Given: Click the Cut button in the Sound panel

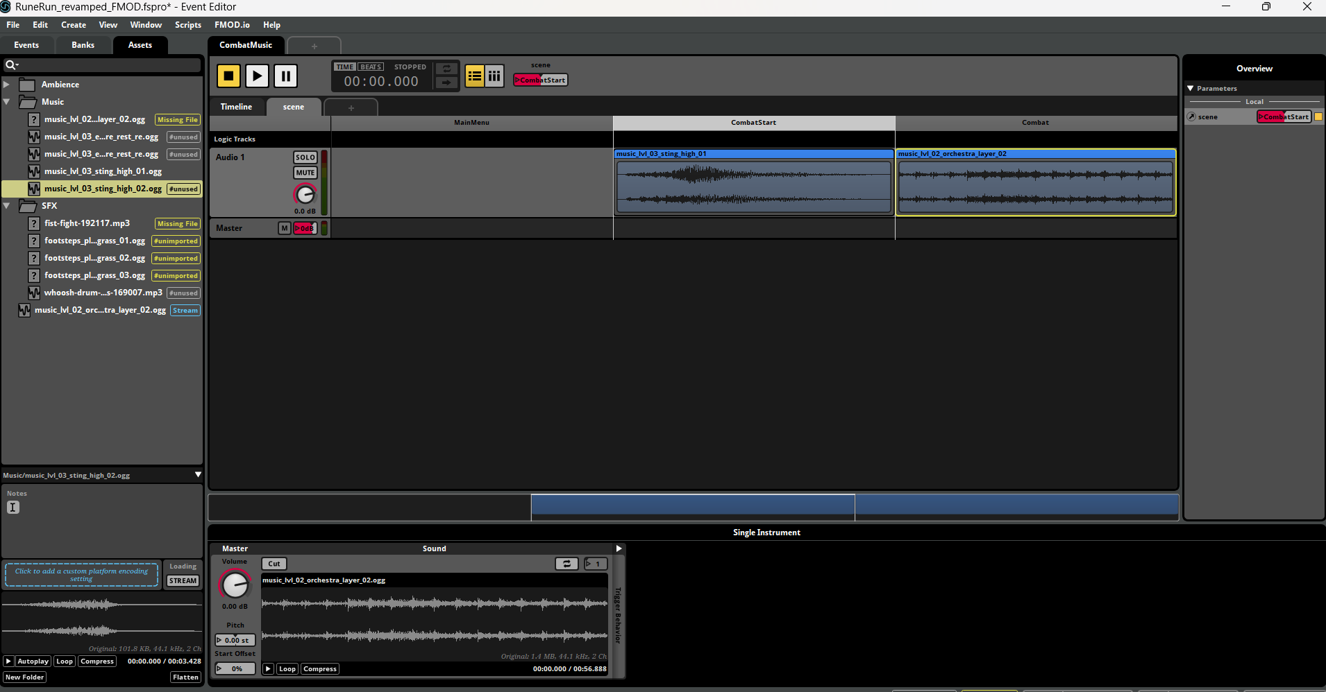Looking at the screenshot, I should 274,564.
